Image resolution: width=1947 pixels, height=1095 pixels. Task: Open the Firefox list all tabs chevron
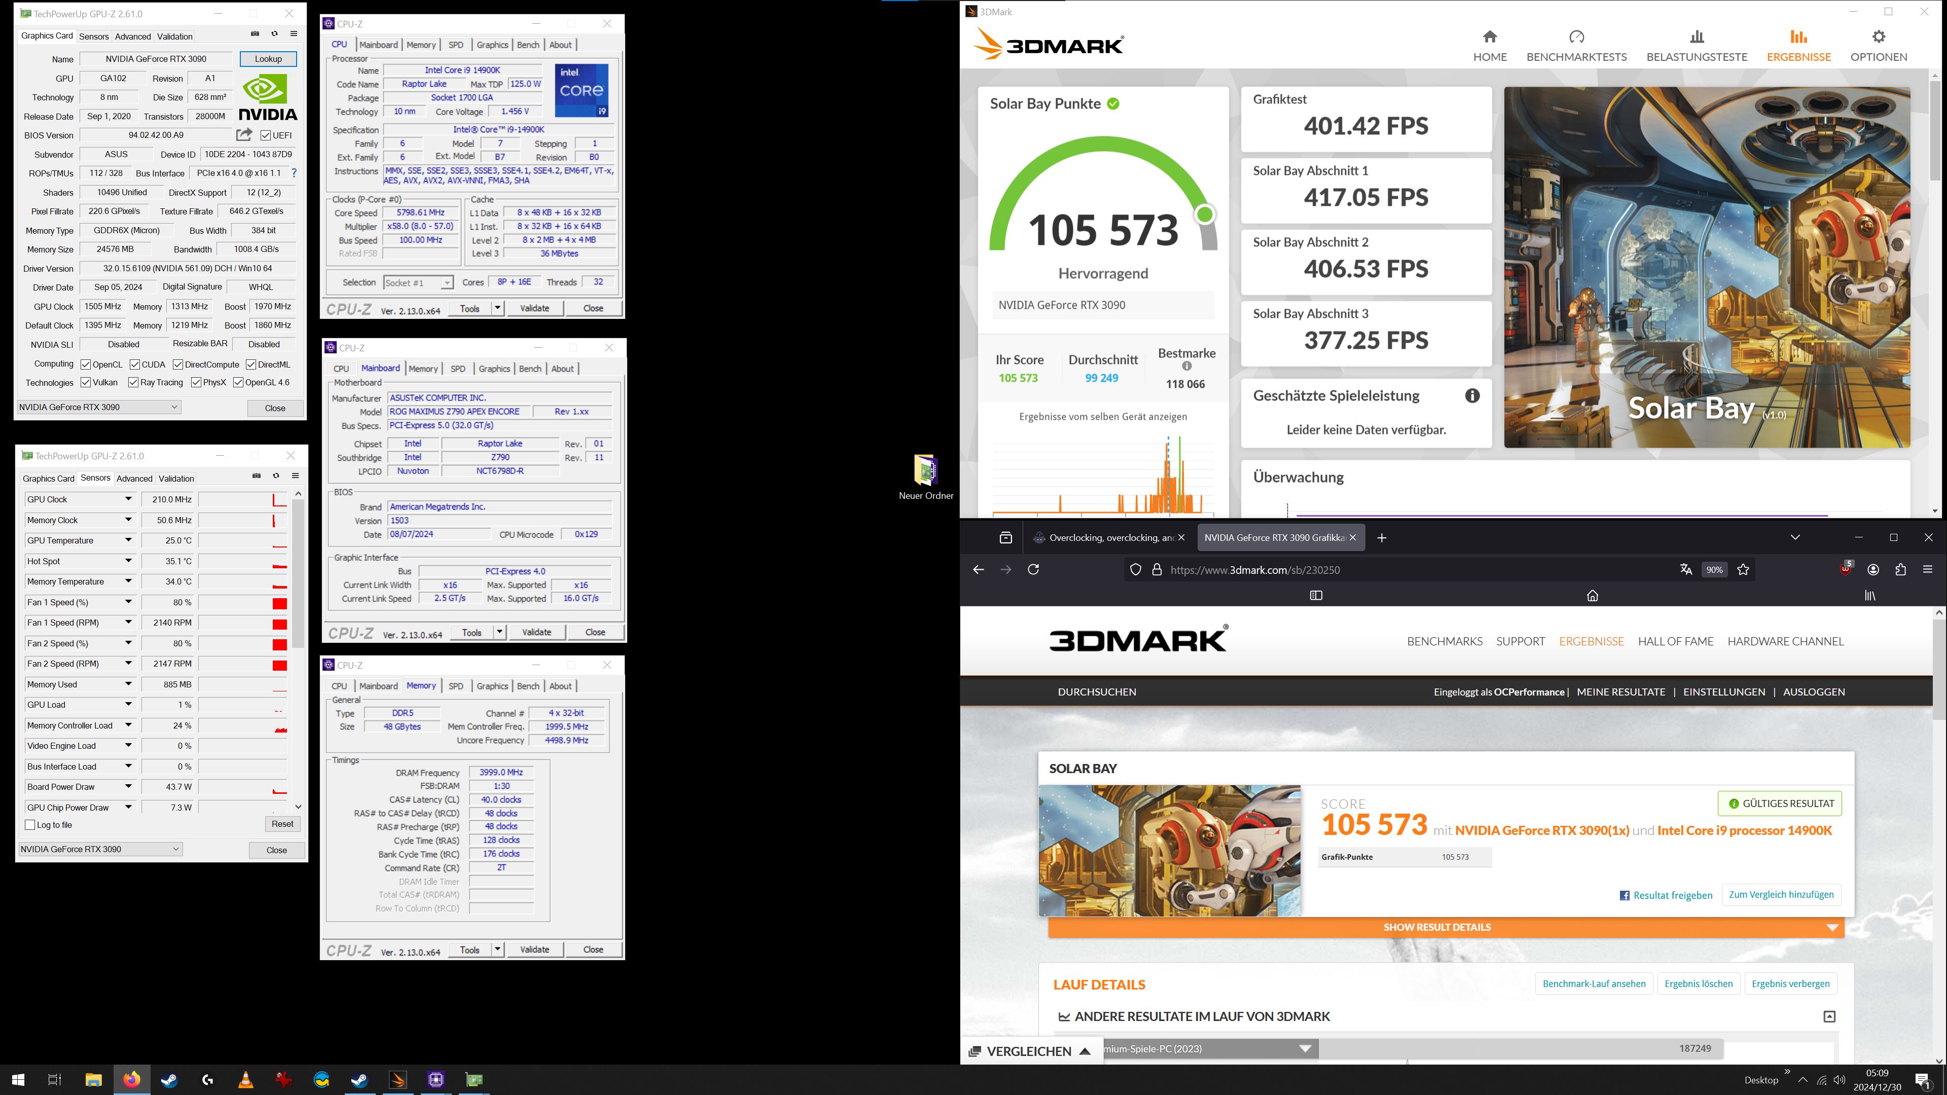[1795, 537]
